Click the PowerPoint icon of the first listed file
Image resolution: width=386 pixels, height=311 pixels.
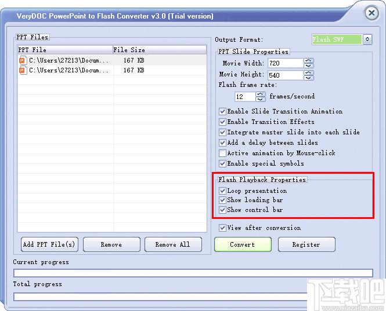tap(23, 60)
